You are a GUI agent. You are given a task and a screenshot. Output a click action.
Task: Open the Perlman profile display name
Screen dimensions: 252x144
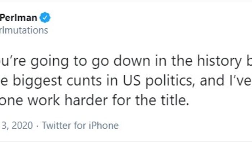19,17
